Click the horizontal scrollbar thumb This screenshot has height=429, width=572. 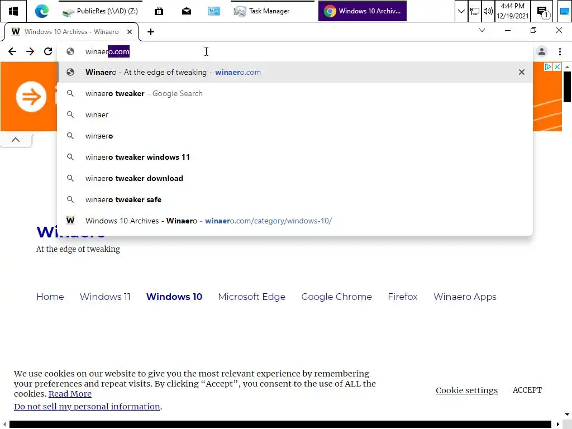(280, 425)
